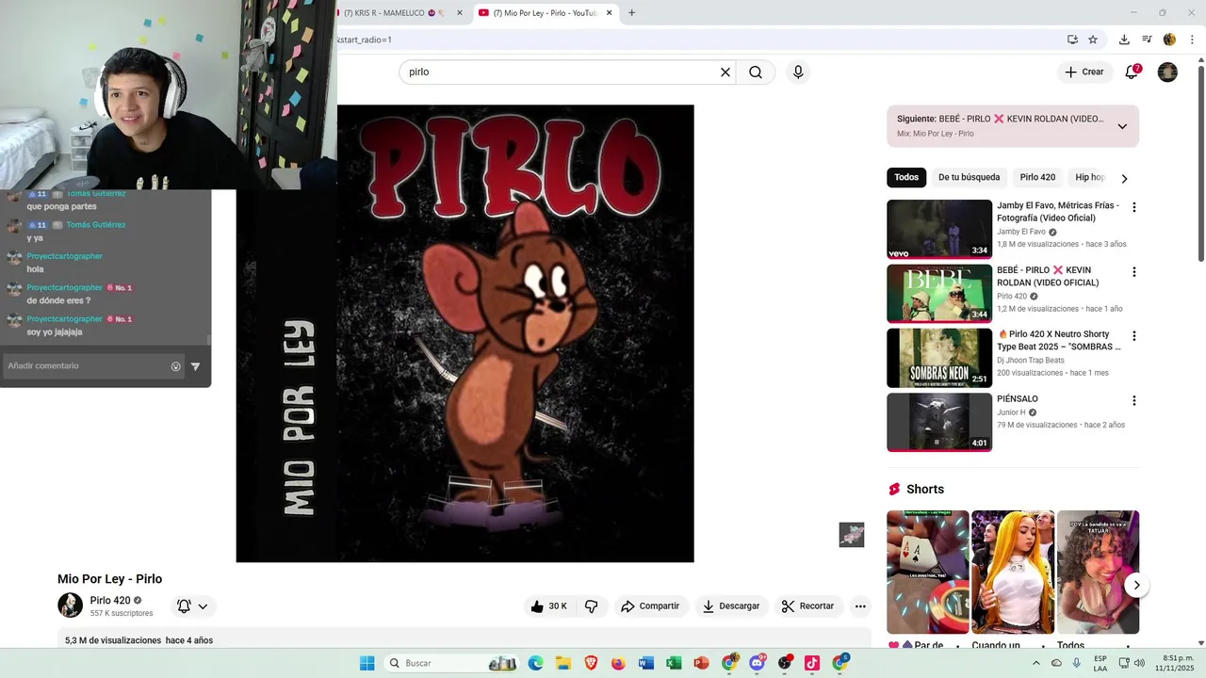The width and height of the screenshot is (1206, 678).
Task: Open Chrome media controls icon
Action: click(x=1147, y=40)
